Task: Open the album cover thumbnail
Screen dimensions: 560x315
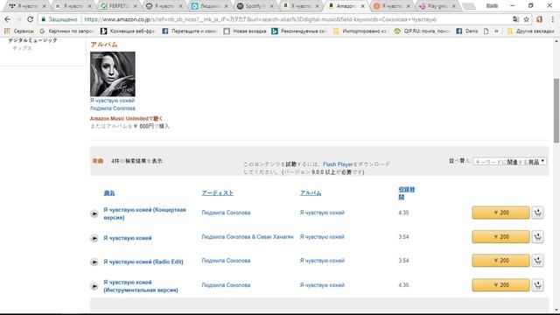Action: [113, 73]
